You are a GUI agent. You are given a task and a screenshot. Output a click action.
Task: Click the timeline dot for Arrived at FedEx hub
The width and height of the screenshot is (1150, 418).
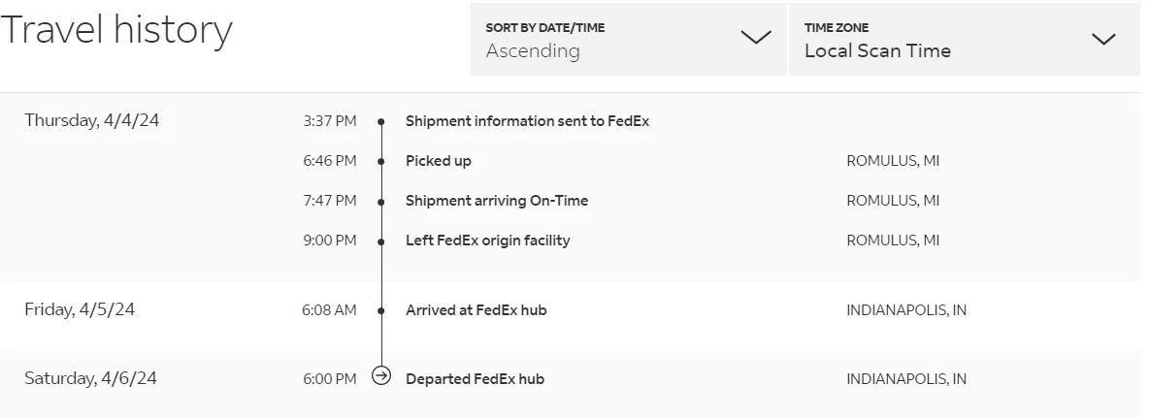(x=381, y=311)
